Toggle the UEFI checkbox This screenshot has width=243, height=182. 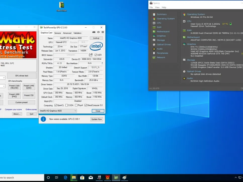click(x=96, y=55)
